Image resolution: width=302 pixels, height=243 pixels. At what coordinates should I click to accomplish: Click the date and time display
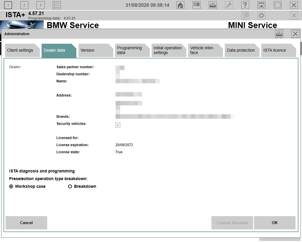point(147,5)
